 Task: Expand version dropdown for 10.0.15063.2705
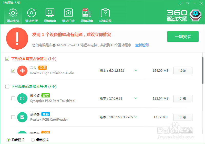pyautogui.click(x=136, y=117)
